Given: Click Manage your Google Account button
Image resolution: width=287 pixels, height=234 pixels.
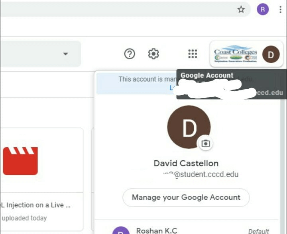Looking at the screenshot, I should (x=186, y=197).
